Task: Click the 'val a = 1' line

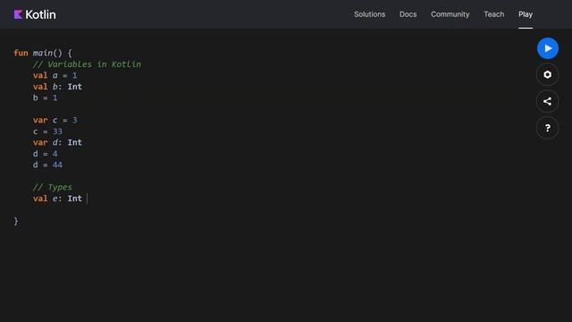Action: tap(55, 75)
